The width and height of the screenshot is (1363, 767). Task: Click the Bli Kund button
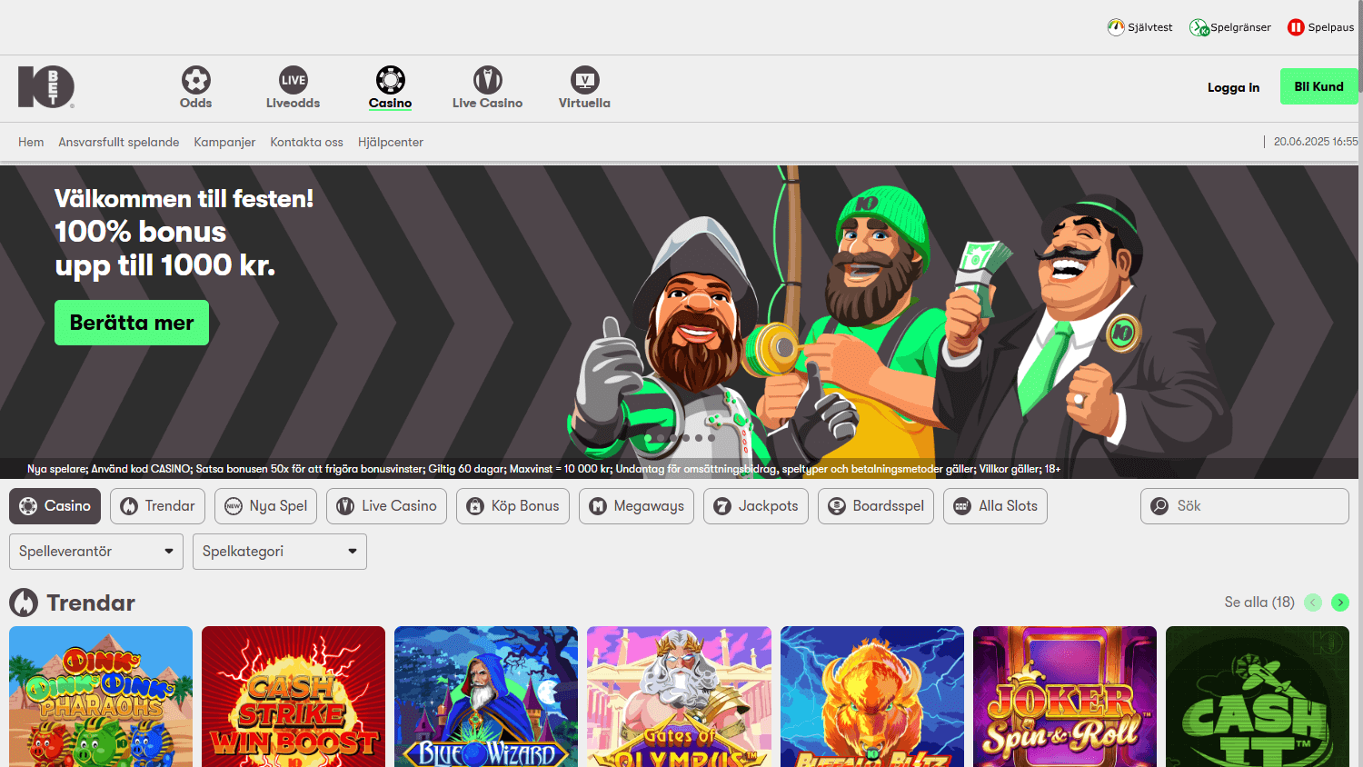click(1318, 86)
